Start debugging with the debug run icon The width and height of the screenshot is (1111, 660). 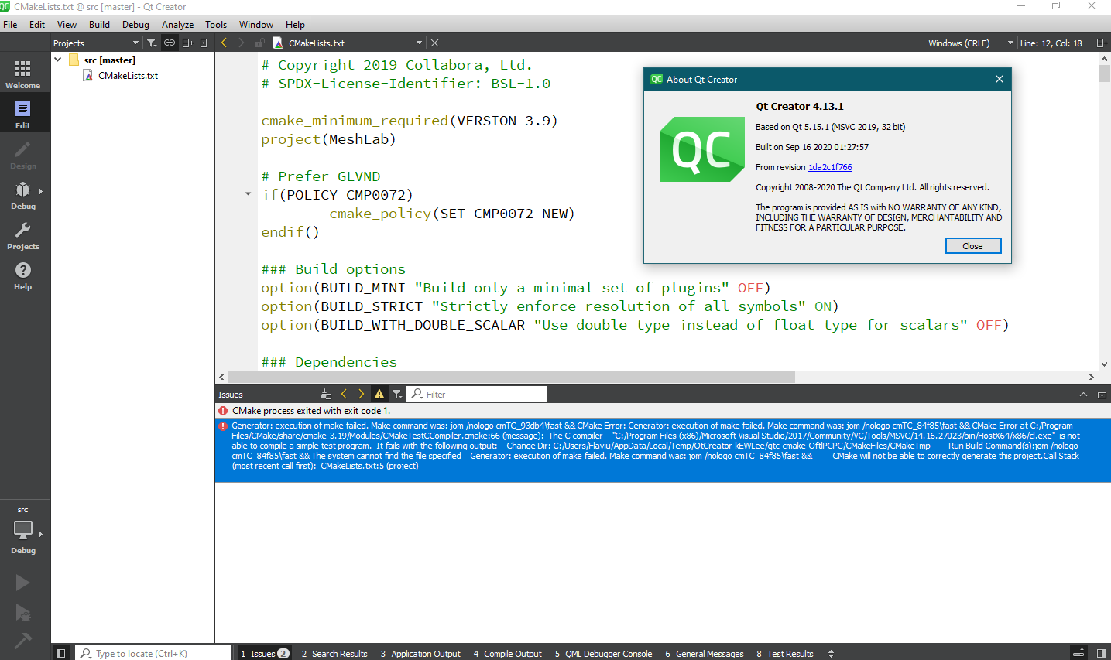click(23, 611)
